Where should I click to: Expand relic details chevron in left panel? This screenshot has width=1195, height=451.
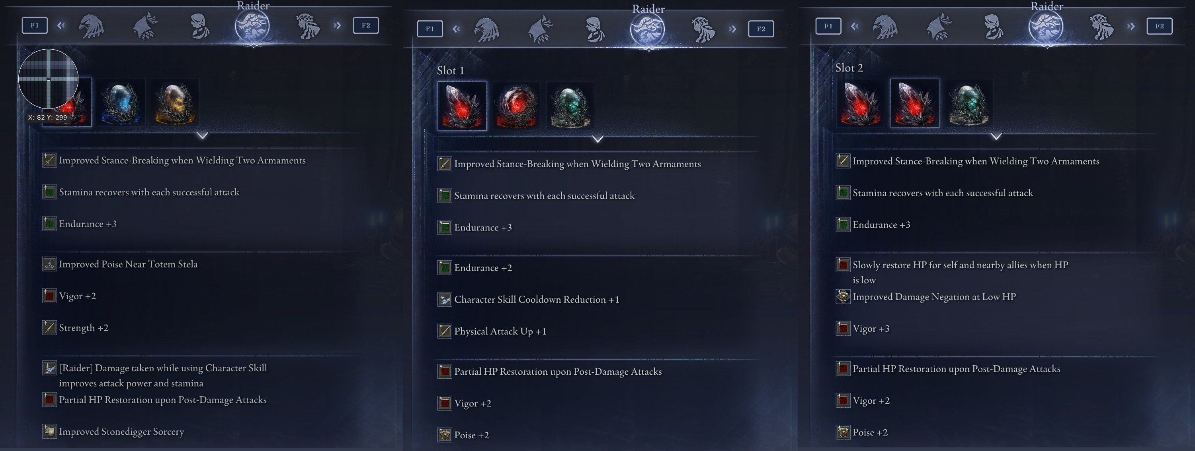tap(202, 135)
